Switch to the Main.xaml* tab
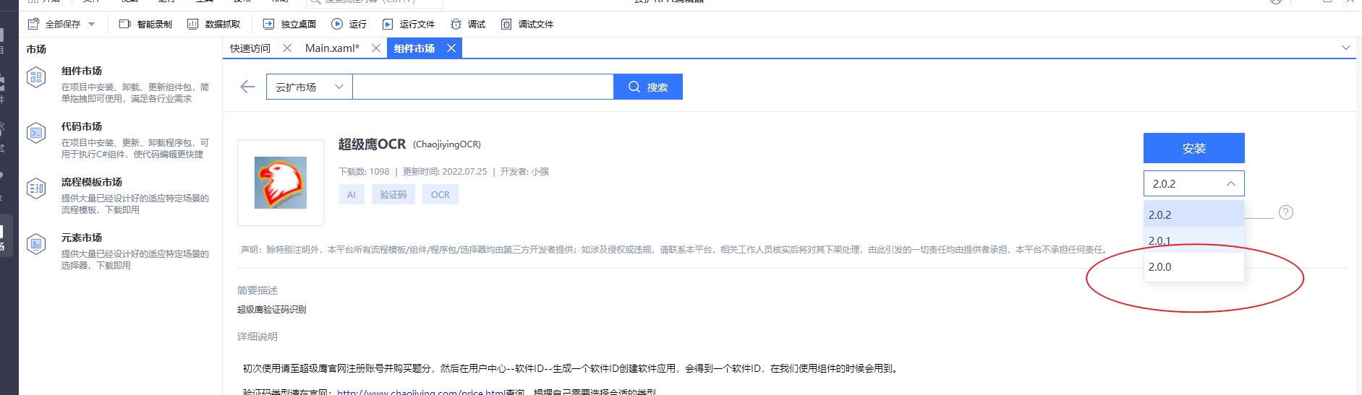Viewport: 1362px width, 395px height. coord(332,48)
